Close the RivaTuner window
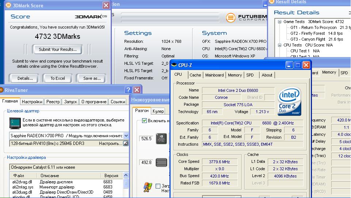 (x=137, y=90)
